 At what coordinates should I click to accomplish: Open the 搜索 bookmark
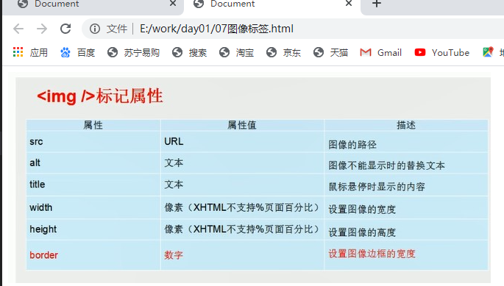pos(189,52)
